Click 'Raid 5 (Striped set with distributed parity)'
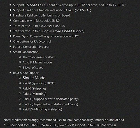Viewport: 140px width, 128px height. [x=50, y=104]
